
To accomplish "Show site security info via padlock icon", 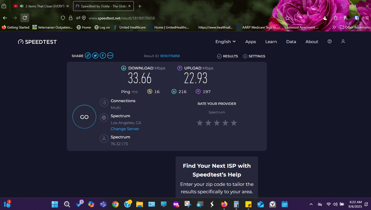I will coord(71,18).
